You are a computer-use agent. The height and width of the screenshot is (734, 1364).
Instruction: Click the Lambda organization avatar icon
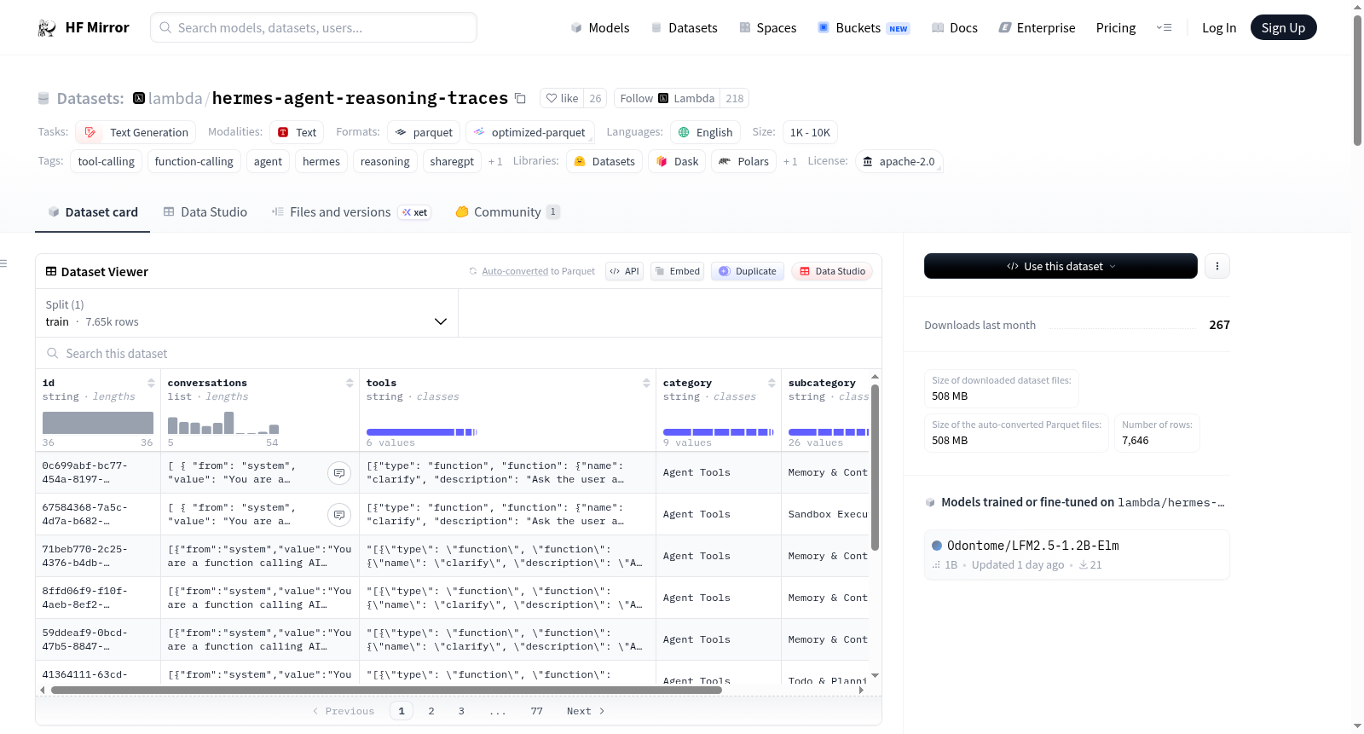[139, 98]
